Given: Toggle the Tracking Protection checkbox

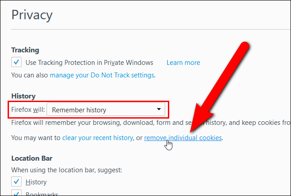Looking at the screenshot, I should click(17, 62).
